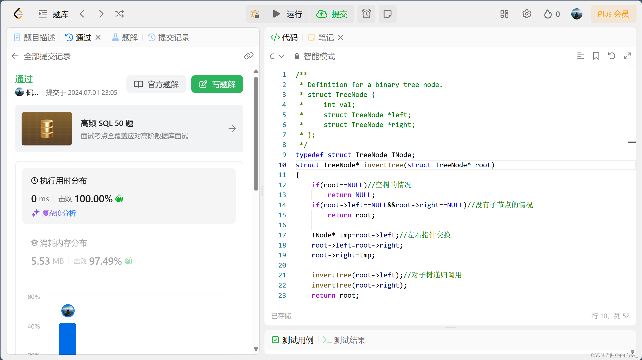Image resolution: width=642 pixels, height=360 pixels.
Task: Click the 写题解 green button
Action: [217, 84]
